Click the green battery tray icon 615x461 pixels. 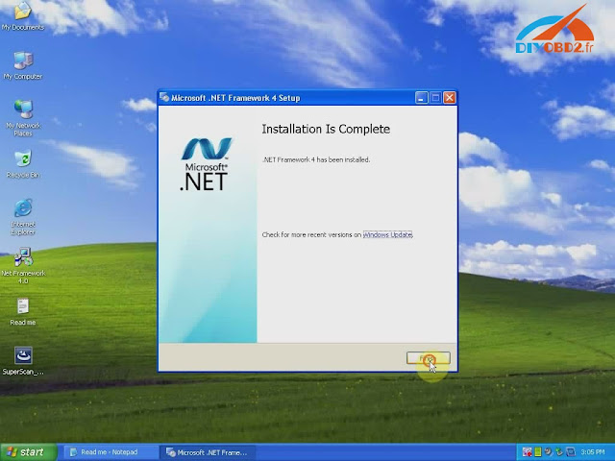tap(538, 452)
